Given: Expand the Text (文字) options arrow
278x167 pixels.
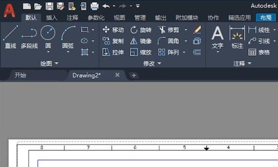Looking at the screenshot, I should coord(218,52).
